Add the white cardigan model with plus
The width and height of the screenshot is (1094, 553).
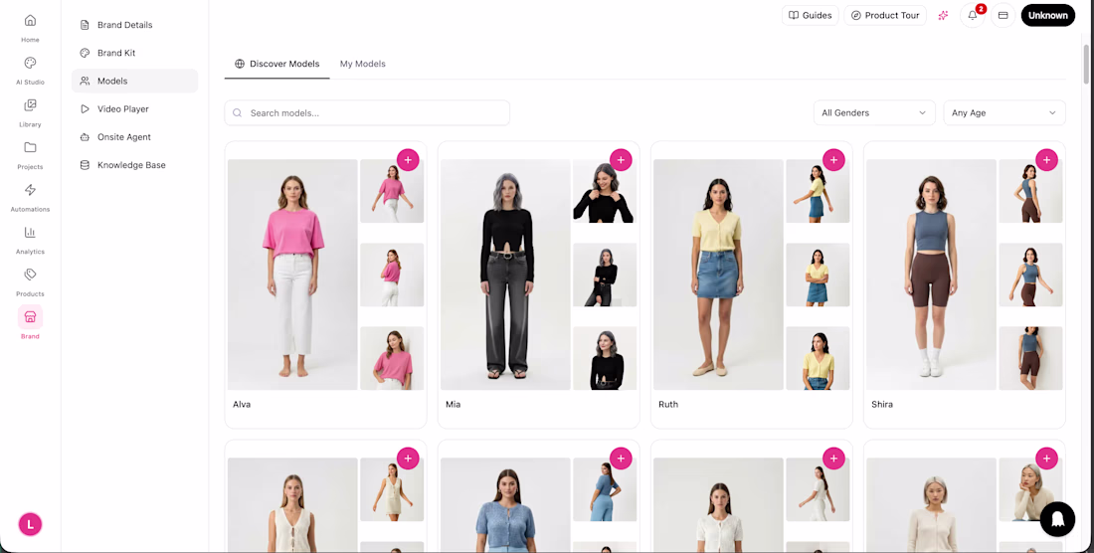833,459
